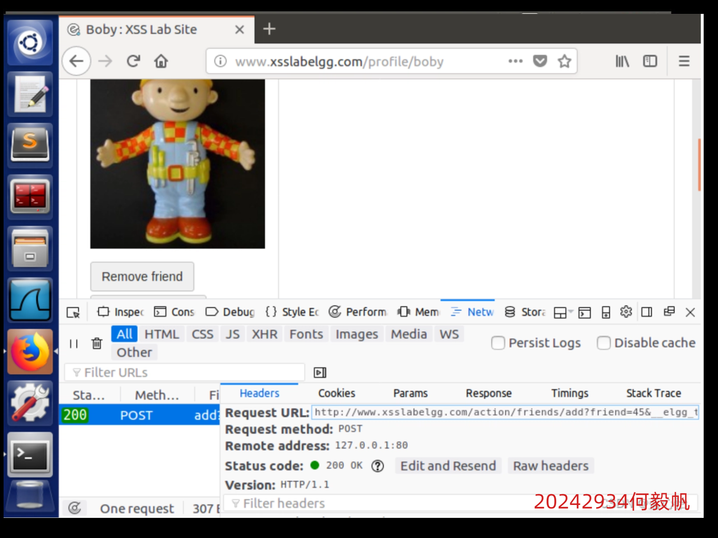
Task: Launch Wireshark from the dock
Action: click(x=30, y=300)
